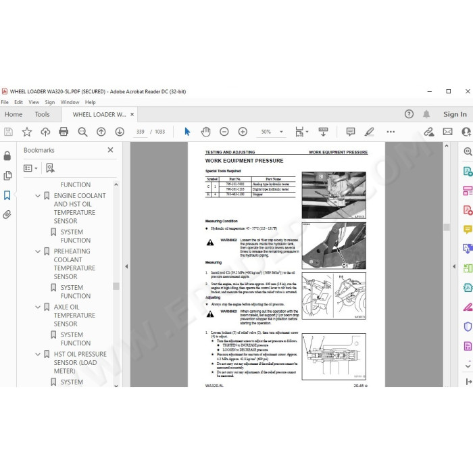Toggle scrolling mode icon

[323, 132]
